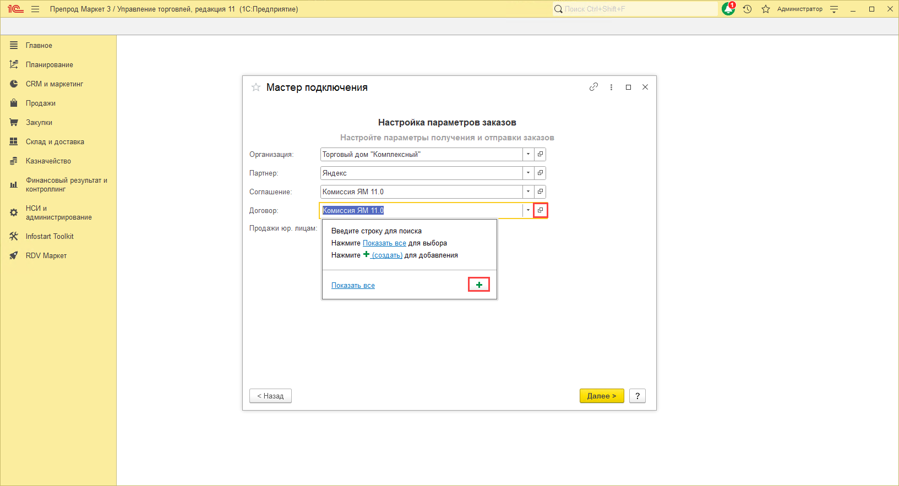Image resolution: width=899 pixels, height=486 pixels.
Task: Expand the Организация dropdown list
Action: pos(528,154)
